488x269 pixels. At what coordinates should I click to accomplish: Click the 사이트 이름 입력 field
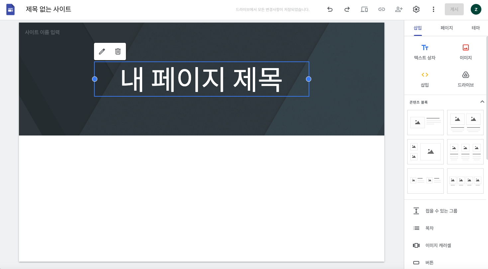pos(42,32)
